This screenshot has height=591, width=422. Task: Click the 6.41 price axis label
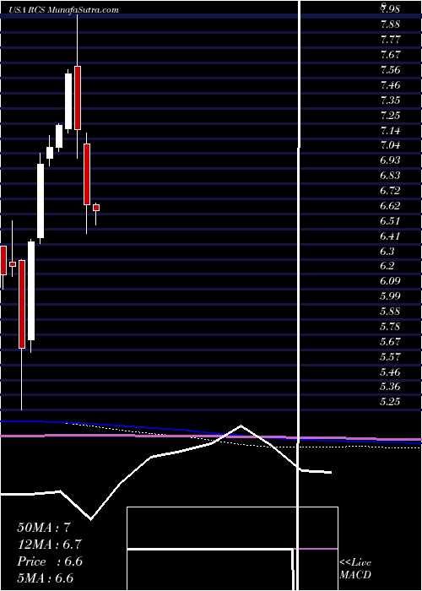pos(390,236)
